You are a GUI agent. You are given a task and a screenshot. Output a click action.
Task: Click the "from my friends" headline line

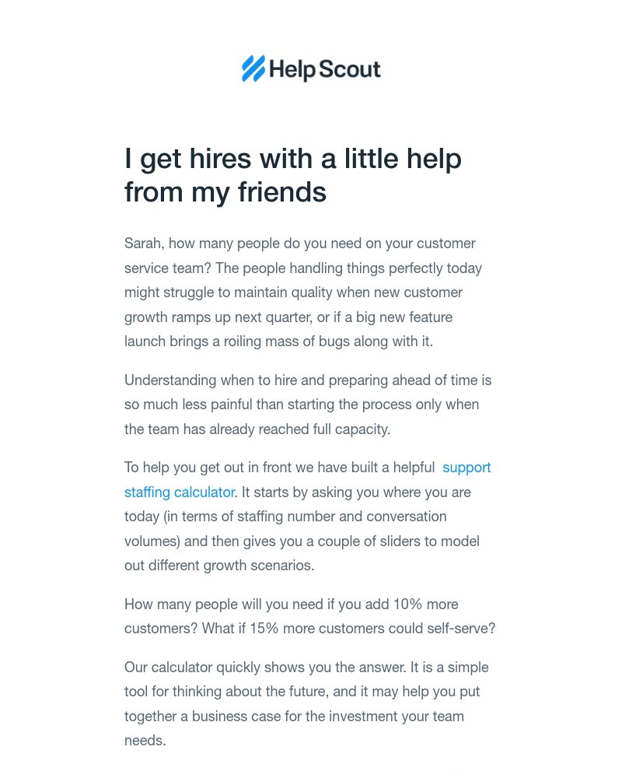[x=225, y=192]
